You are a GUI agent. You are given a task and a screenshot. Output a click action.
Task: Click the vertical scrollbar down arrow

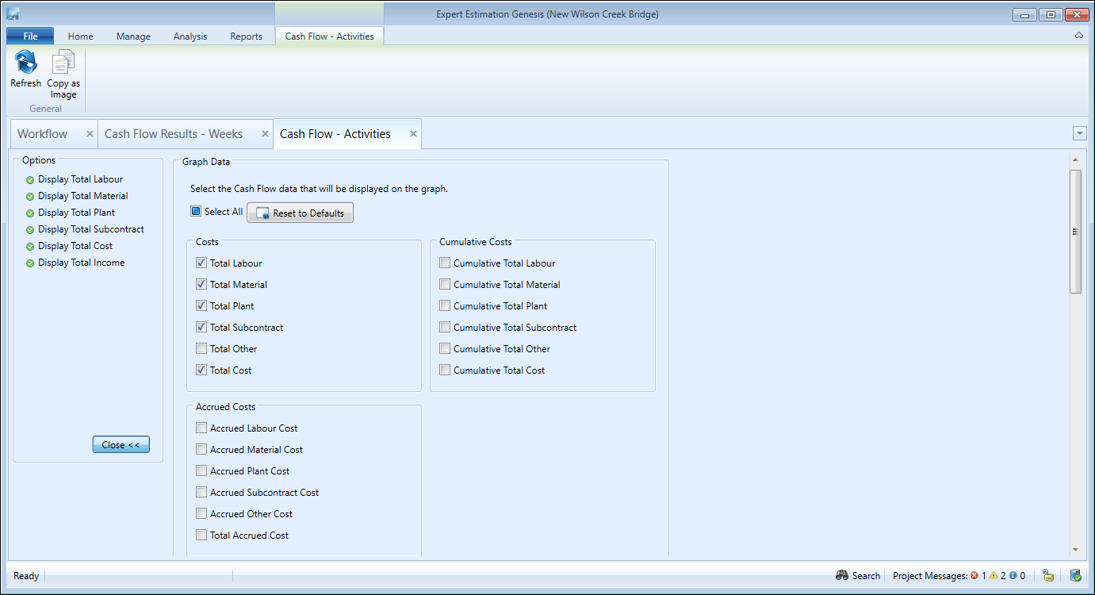pos(1075,549)
